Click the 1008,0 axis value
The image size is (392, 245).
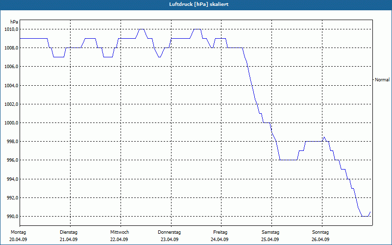11,48
